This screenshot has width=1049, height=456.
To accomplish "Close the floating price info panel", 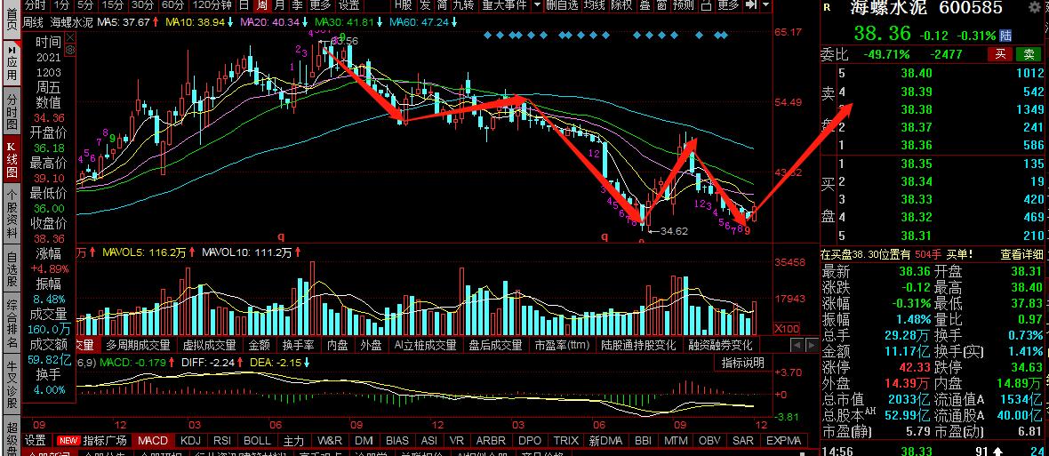I will pos(70,37).
